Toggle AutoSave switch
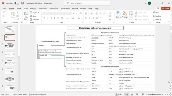 pyautogui.click(x=17, y=3)
